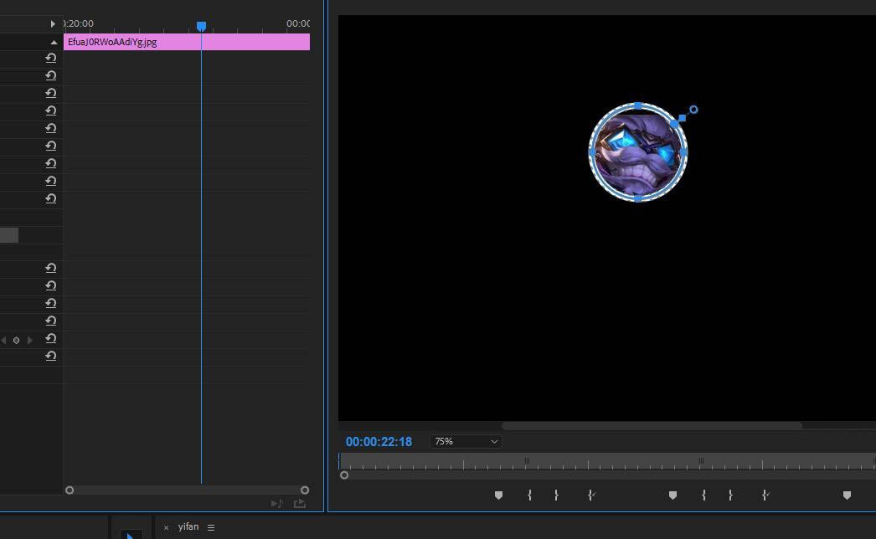Click the first Go to In button

591,495
